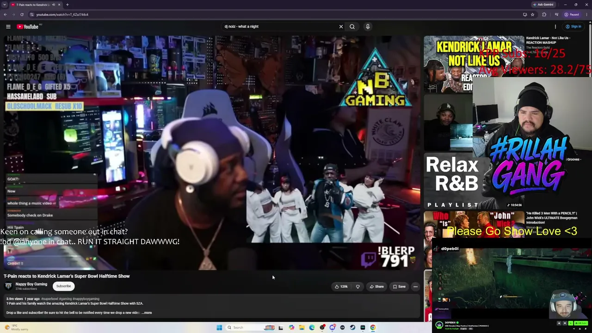Reload the YouTube page
The width and height of the screenshot is (592, 333).
[x=22, y=14]
